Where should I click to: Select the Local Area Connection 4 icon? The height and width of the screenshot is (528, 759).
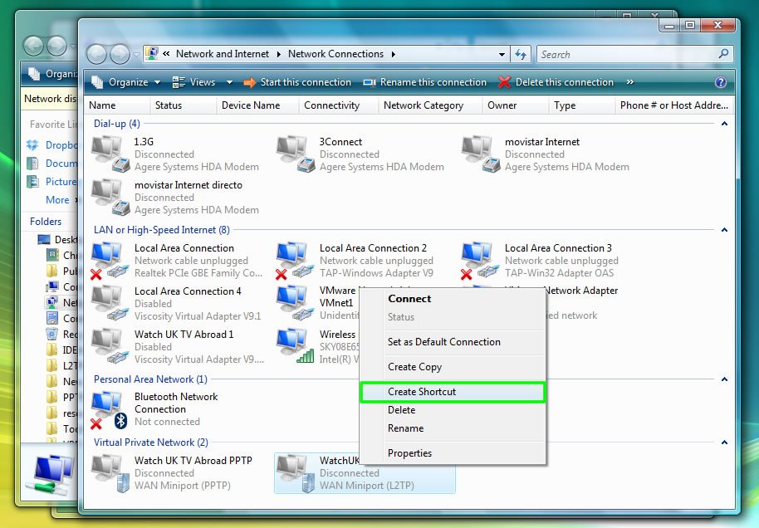(x=110, y=304)
